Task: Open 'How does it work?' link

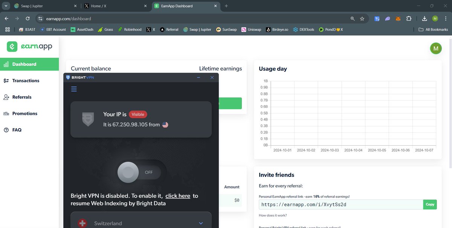Action: (273, 215)
